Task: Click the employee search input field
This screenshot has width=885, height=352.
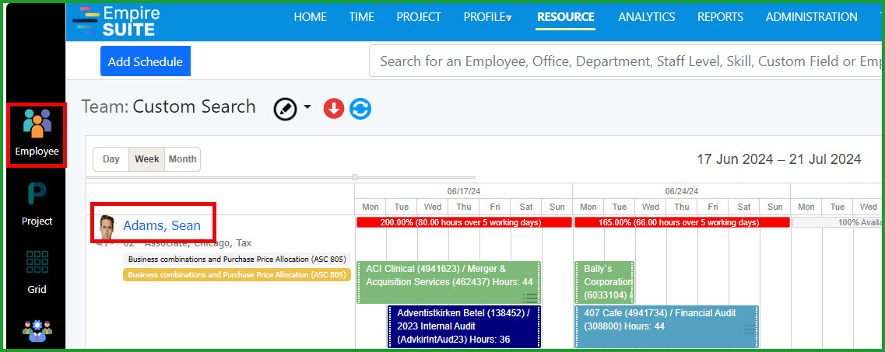Action: (627, 61)
